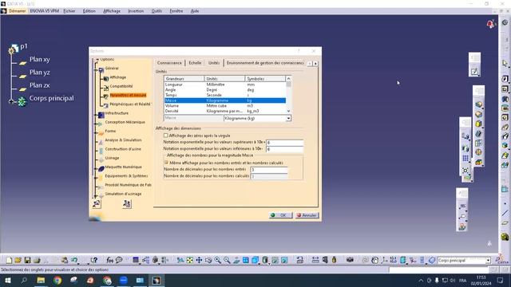511x287 pixels.
Task: Click the Search icon in Windows taskbar
Action: coord(24,280)
